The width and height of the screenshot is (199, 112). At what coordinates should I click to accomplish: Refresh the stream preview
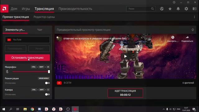coord(193,30)
